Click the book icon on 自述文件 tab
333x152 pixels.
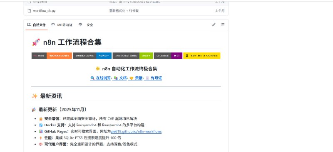[29, 25]
